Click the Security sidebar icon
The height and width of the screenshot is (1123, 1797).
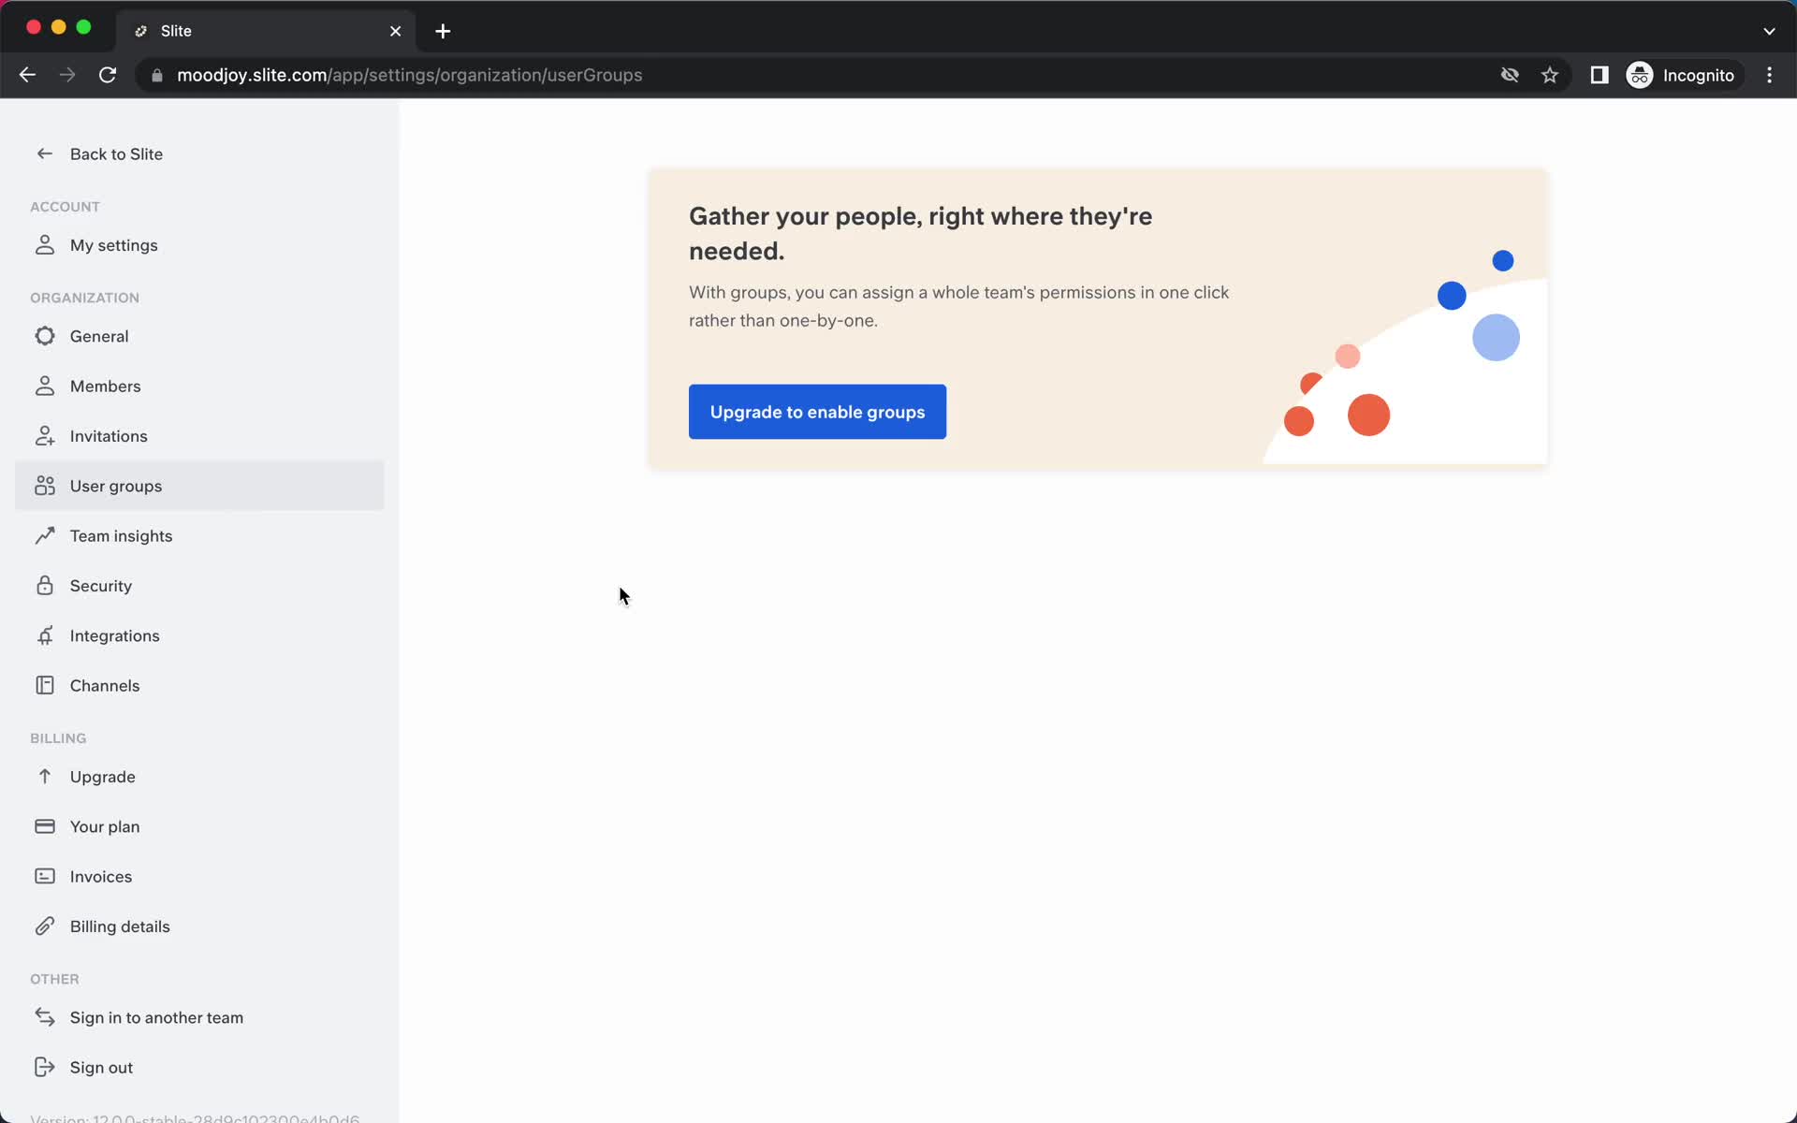point(45,585)
